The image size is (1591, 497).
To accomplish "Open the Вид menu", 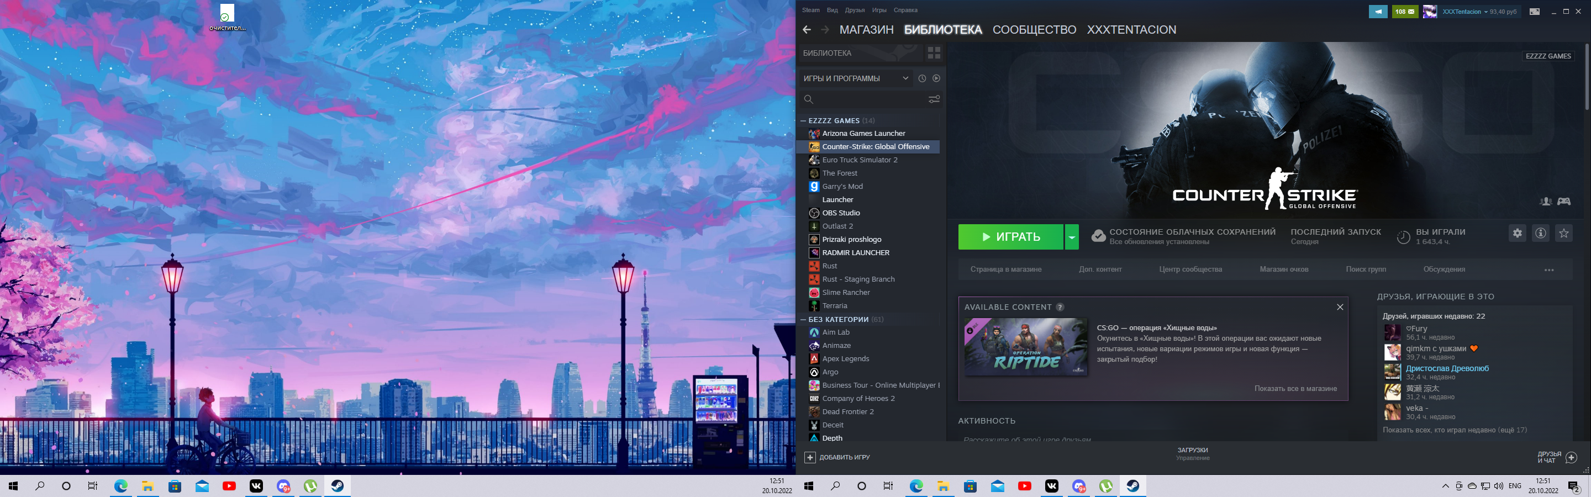I will pyautogui.click(x=833, y=10).
